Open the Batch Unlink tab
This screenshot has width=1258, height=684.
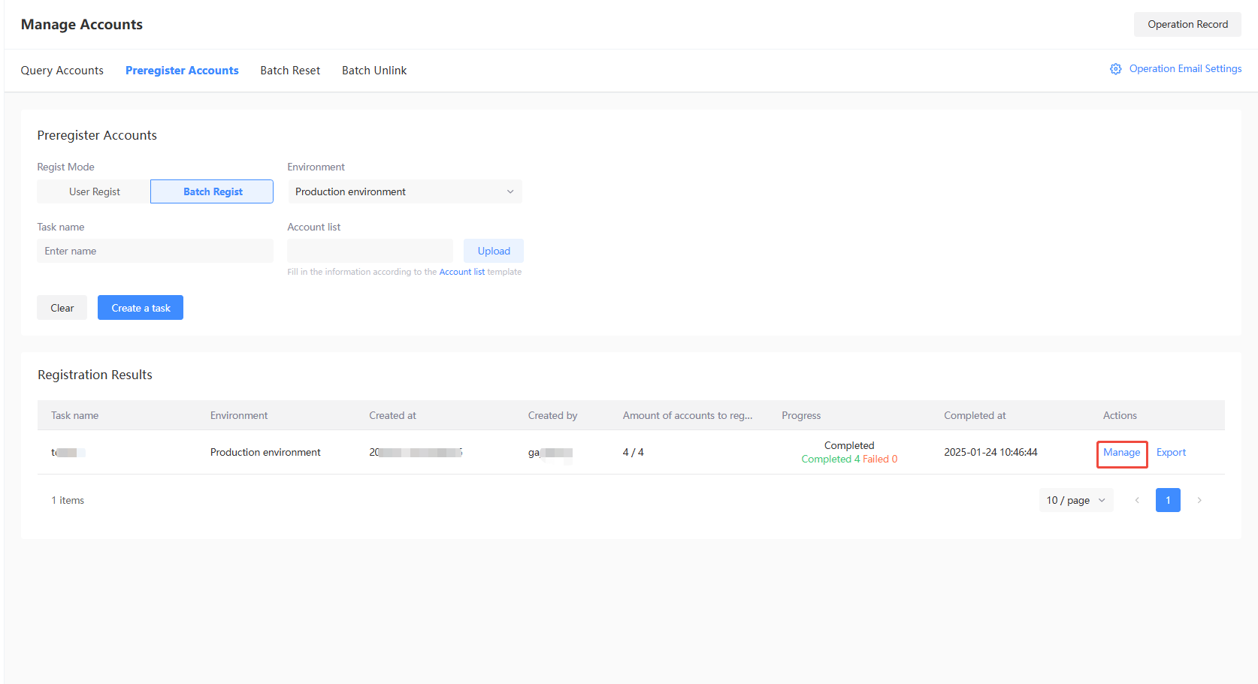374,71
